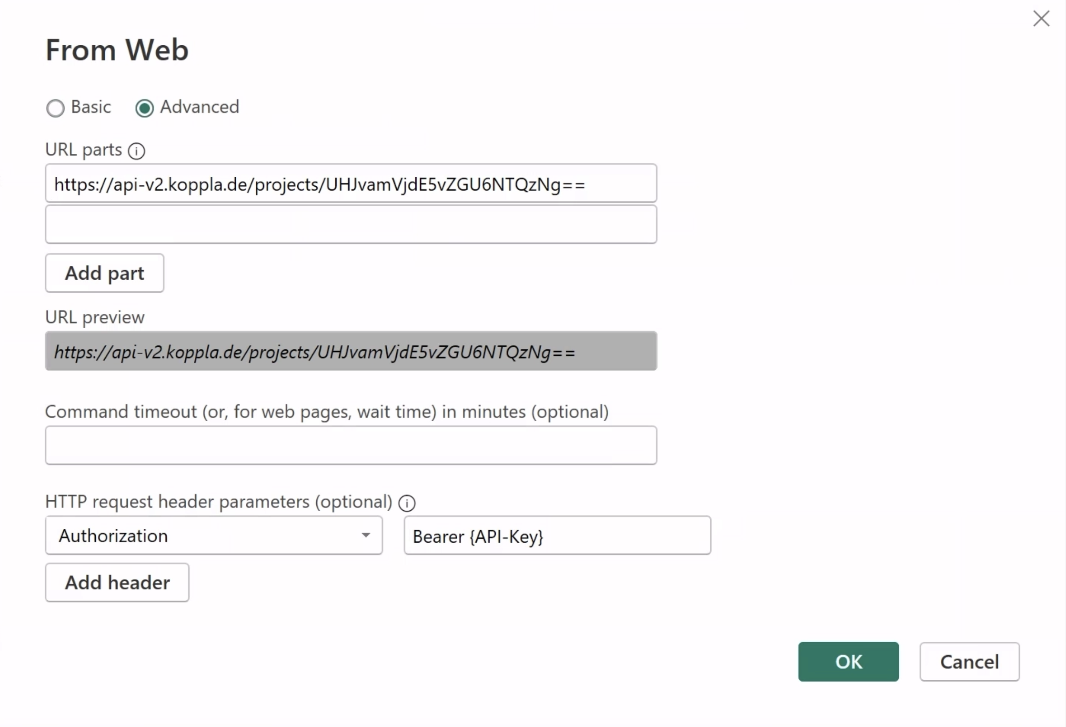Close the From Web dialog with X
This screenshot has height=727, width=1066.
[x=1041, y=19]
